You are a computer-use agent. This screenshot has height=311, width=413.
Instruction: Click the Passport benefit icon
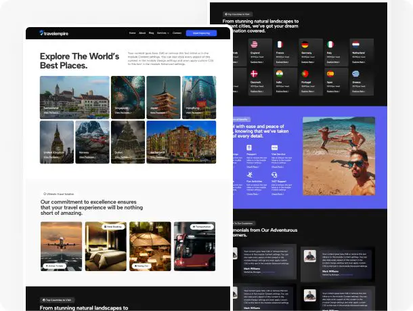249,148
